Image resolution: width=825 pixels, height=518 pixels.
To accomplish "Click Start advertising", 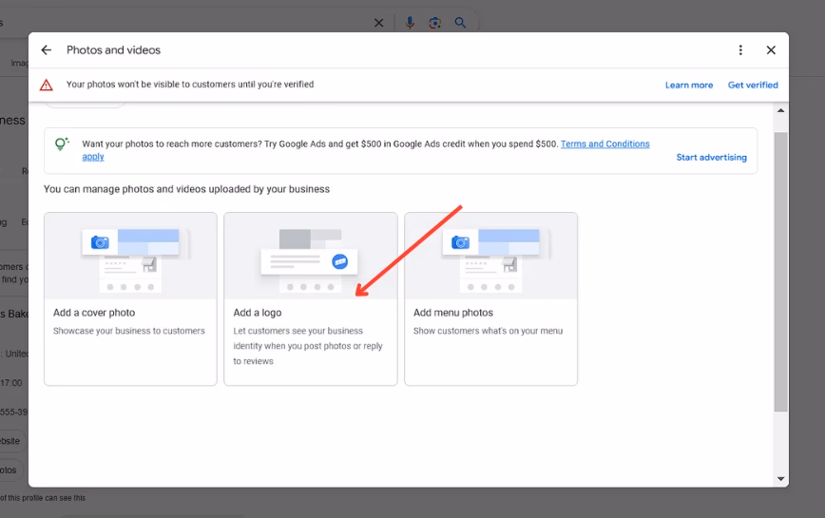I will click(711, 157).
